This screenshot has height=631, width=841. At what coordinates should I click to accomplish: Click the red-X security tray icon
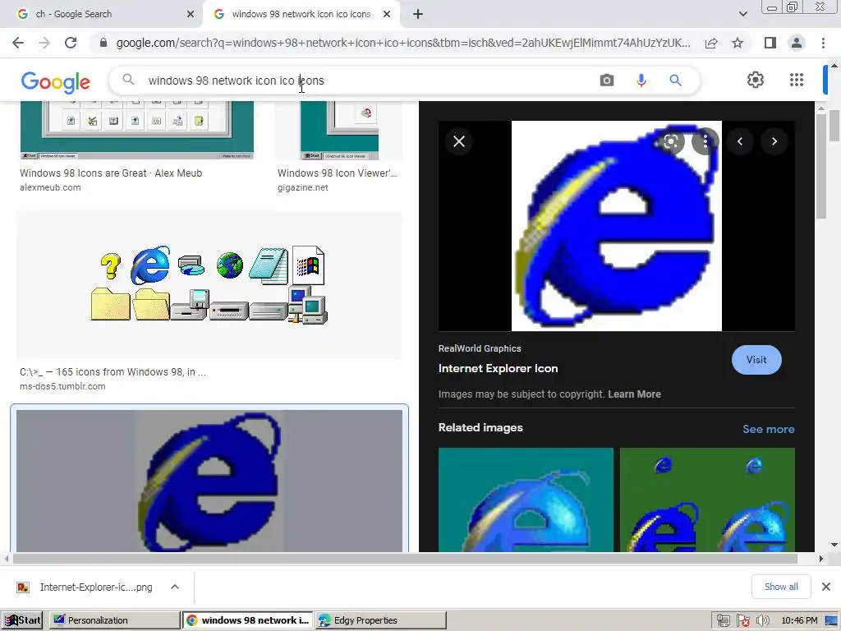(x=742, y=621)
